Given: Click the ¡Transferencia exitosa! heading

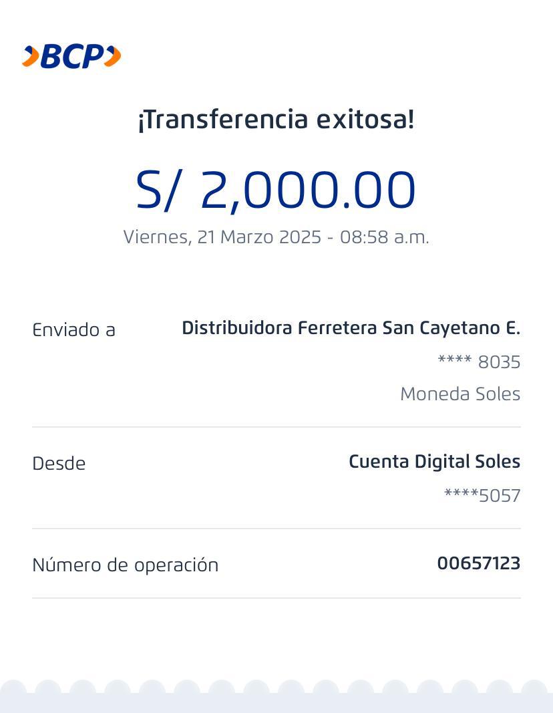Looking at the screenshot, I should coord(276,120).
